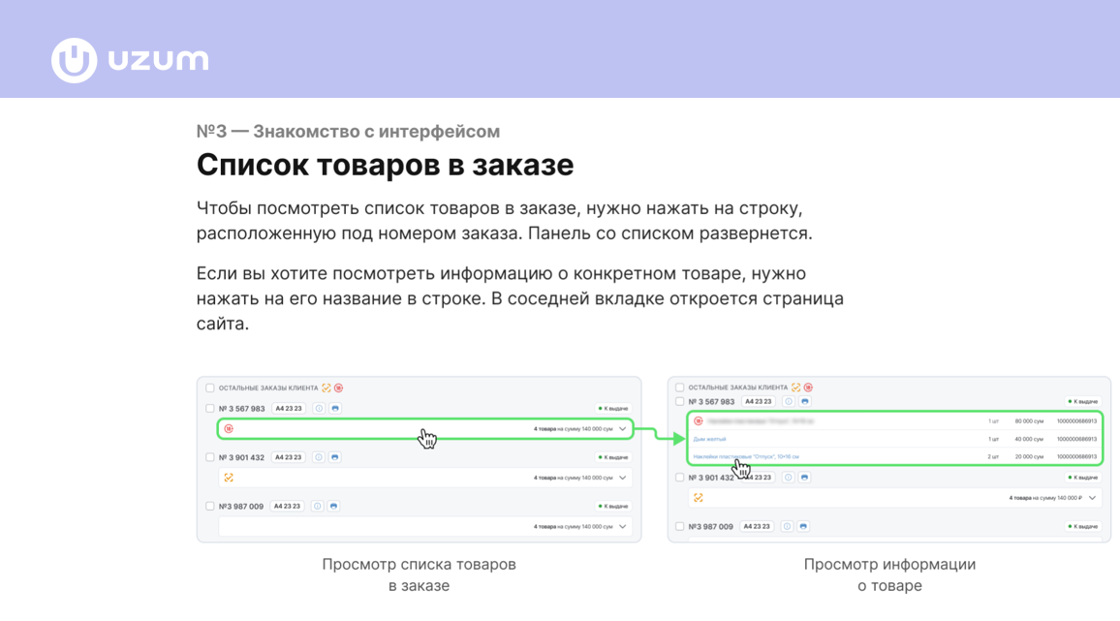Tick checkbox for order 3 987 009, right screenshot
Viewport: 1120px width, 621px height.
point(680,527)
